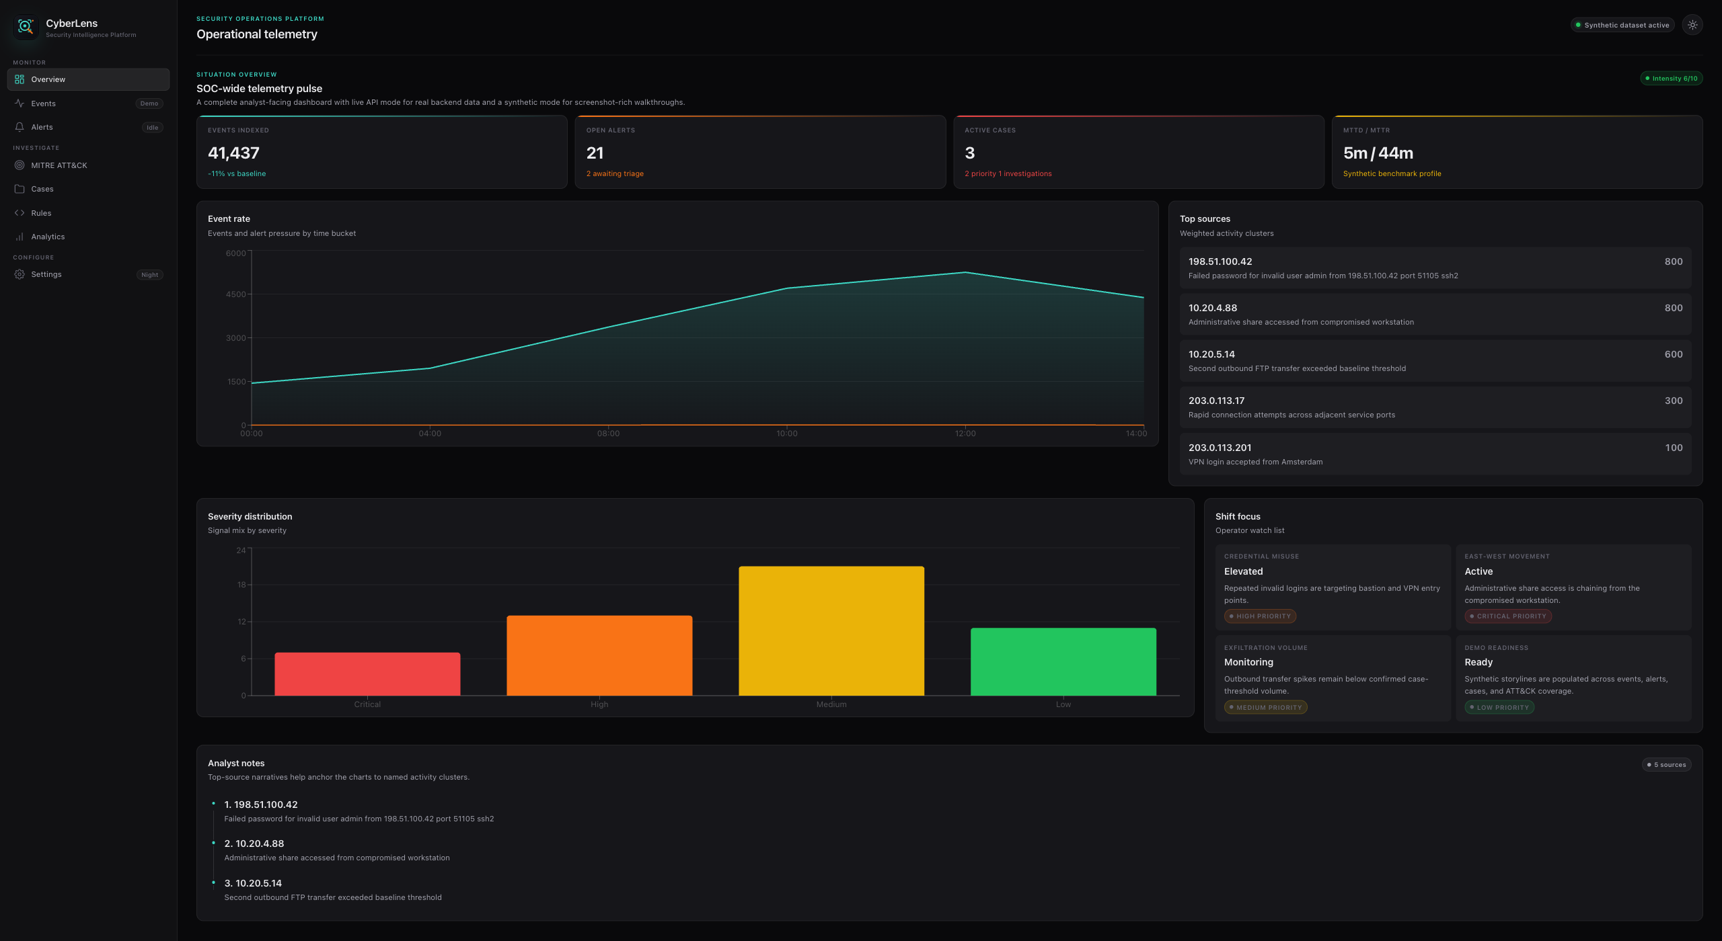Expand the 5 sources badge on Analyst notes
The width and height of the screenshot is (1722, 941).
click(x=1666, y=764)
